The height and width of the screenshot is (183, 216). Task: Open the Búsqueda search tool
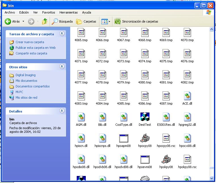(x=62, y=21)
